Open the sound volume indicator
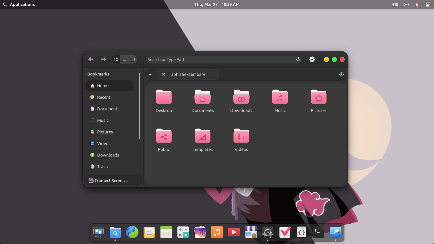Viewport: 434px width, 244px height. pyautogui.click(x=395, y=5)
